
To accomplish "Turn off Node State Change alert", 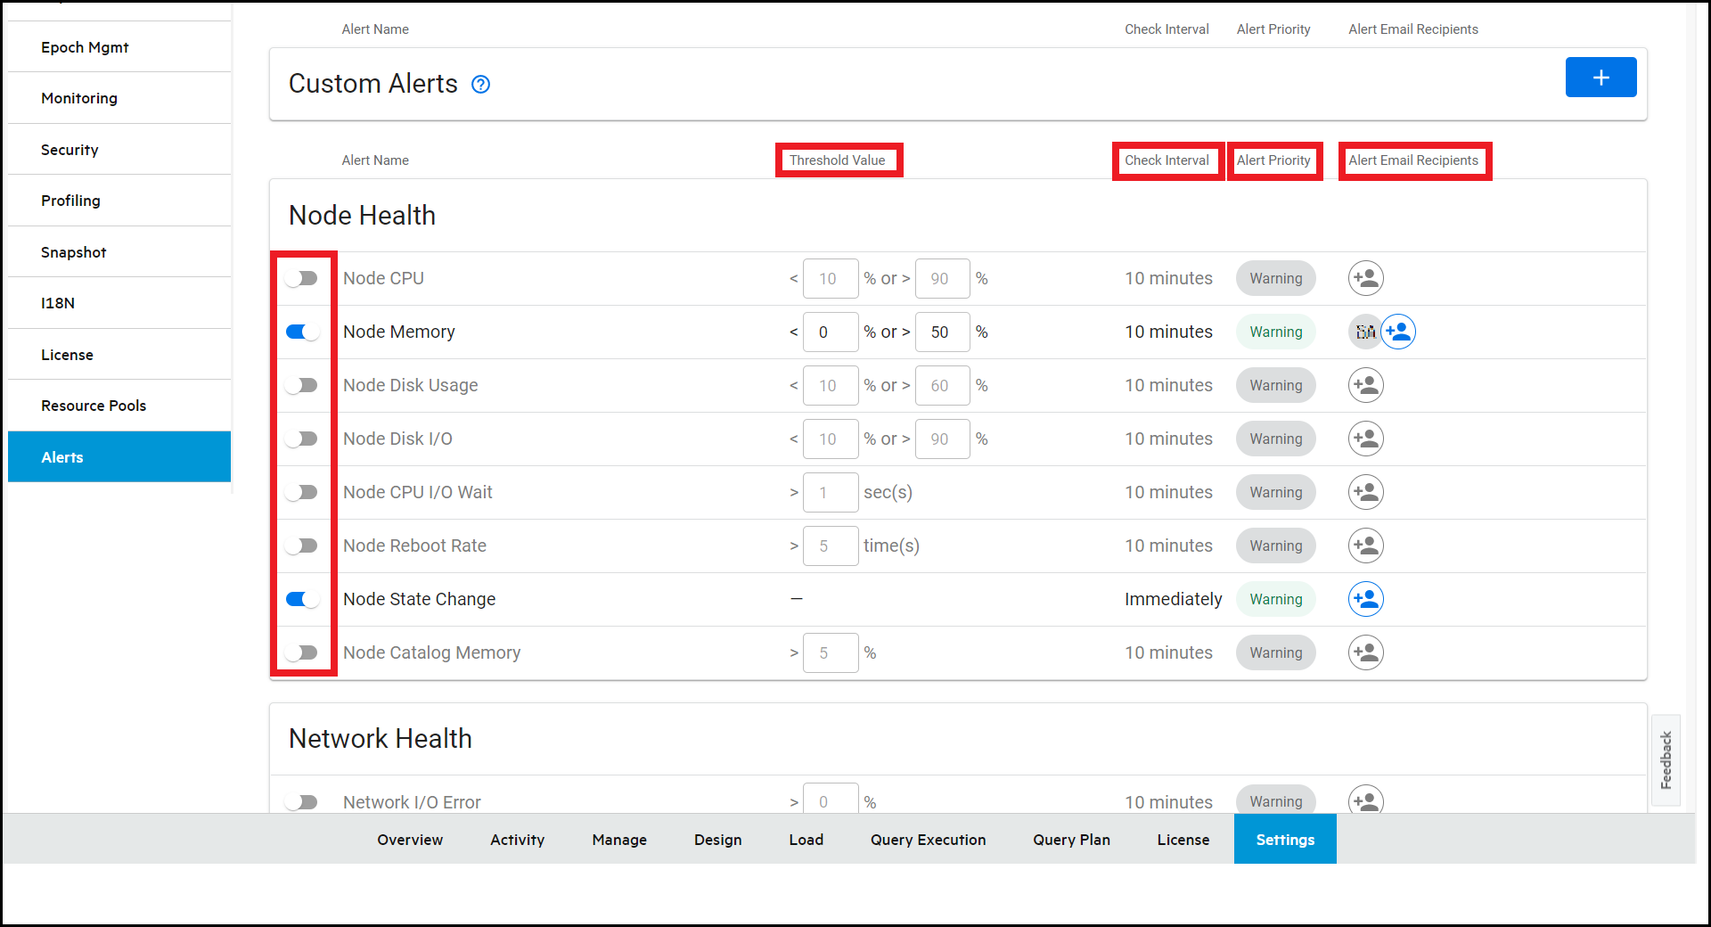I will tap(302, 600).
